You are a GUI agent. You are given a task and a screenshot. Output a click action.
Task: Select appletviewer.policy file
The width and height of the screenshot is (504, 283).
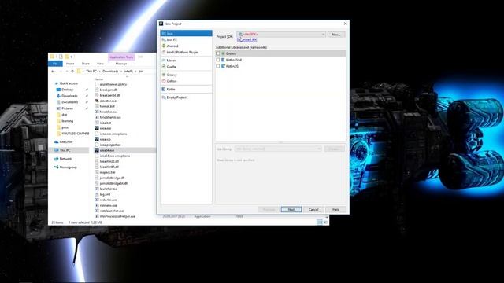click(113, 84)
